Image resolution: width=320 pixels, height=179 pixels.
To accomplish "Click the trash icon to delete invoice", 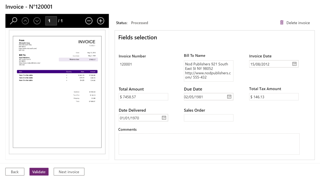I will coord(282,23).
